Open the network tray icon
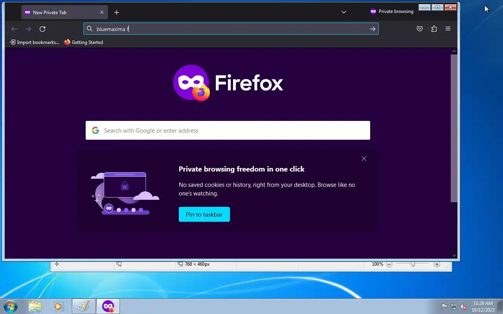This screenshot has width=503, height=314. 454,307
